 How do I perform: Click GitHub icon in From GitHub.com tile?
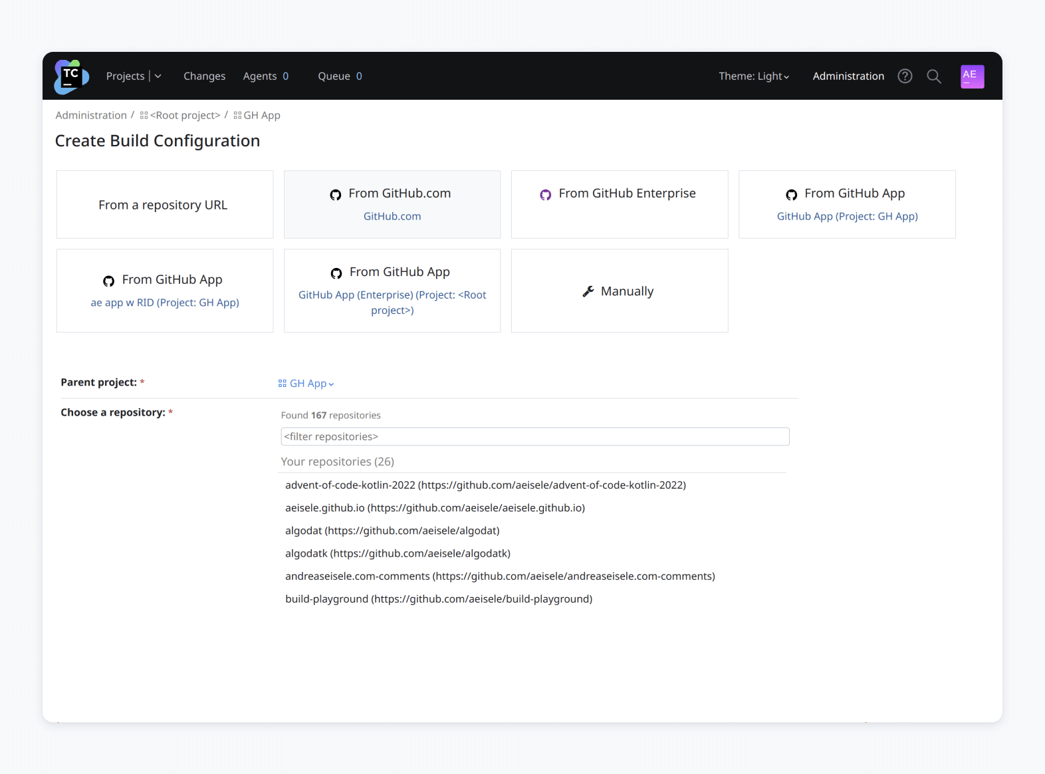pyautogui.click(x=336, y=194)
